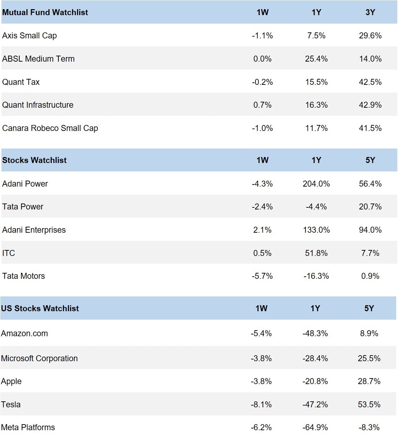Click the Quant Tax fund name
Image resolution: width=398 pixels, height=439 pixels.
(21, 82)
